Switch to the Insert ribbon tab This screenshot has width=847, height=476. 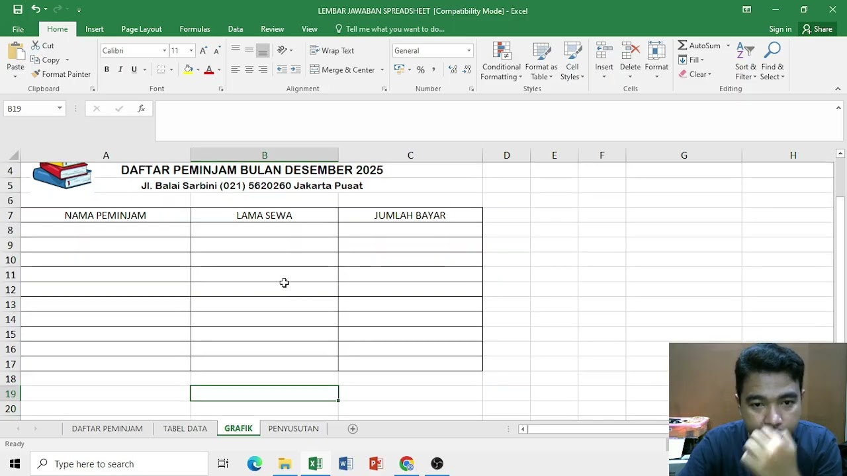coord(94,29)
